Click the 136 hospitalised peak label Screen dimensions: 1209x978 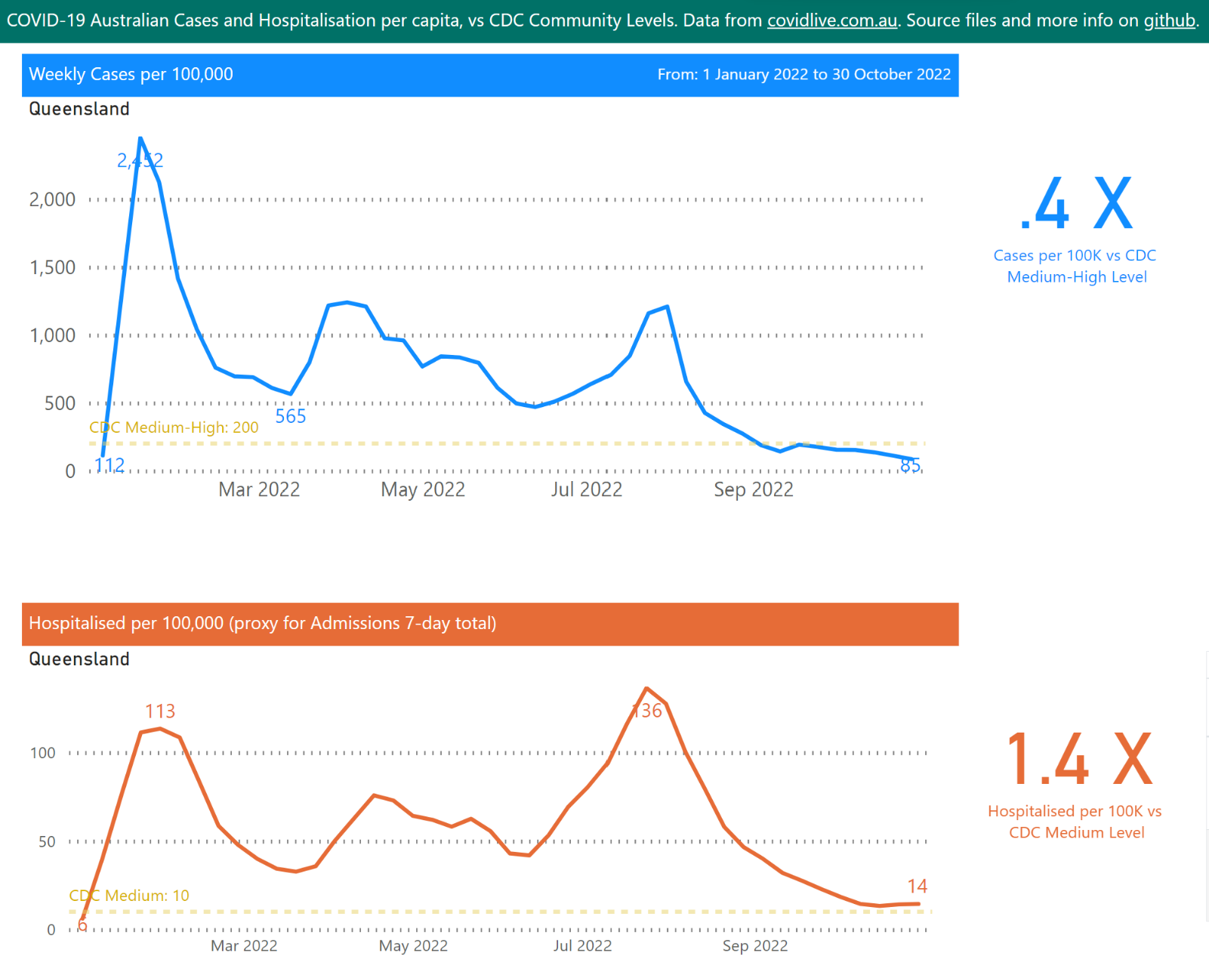pyautogui.click(x=647, y=711)
